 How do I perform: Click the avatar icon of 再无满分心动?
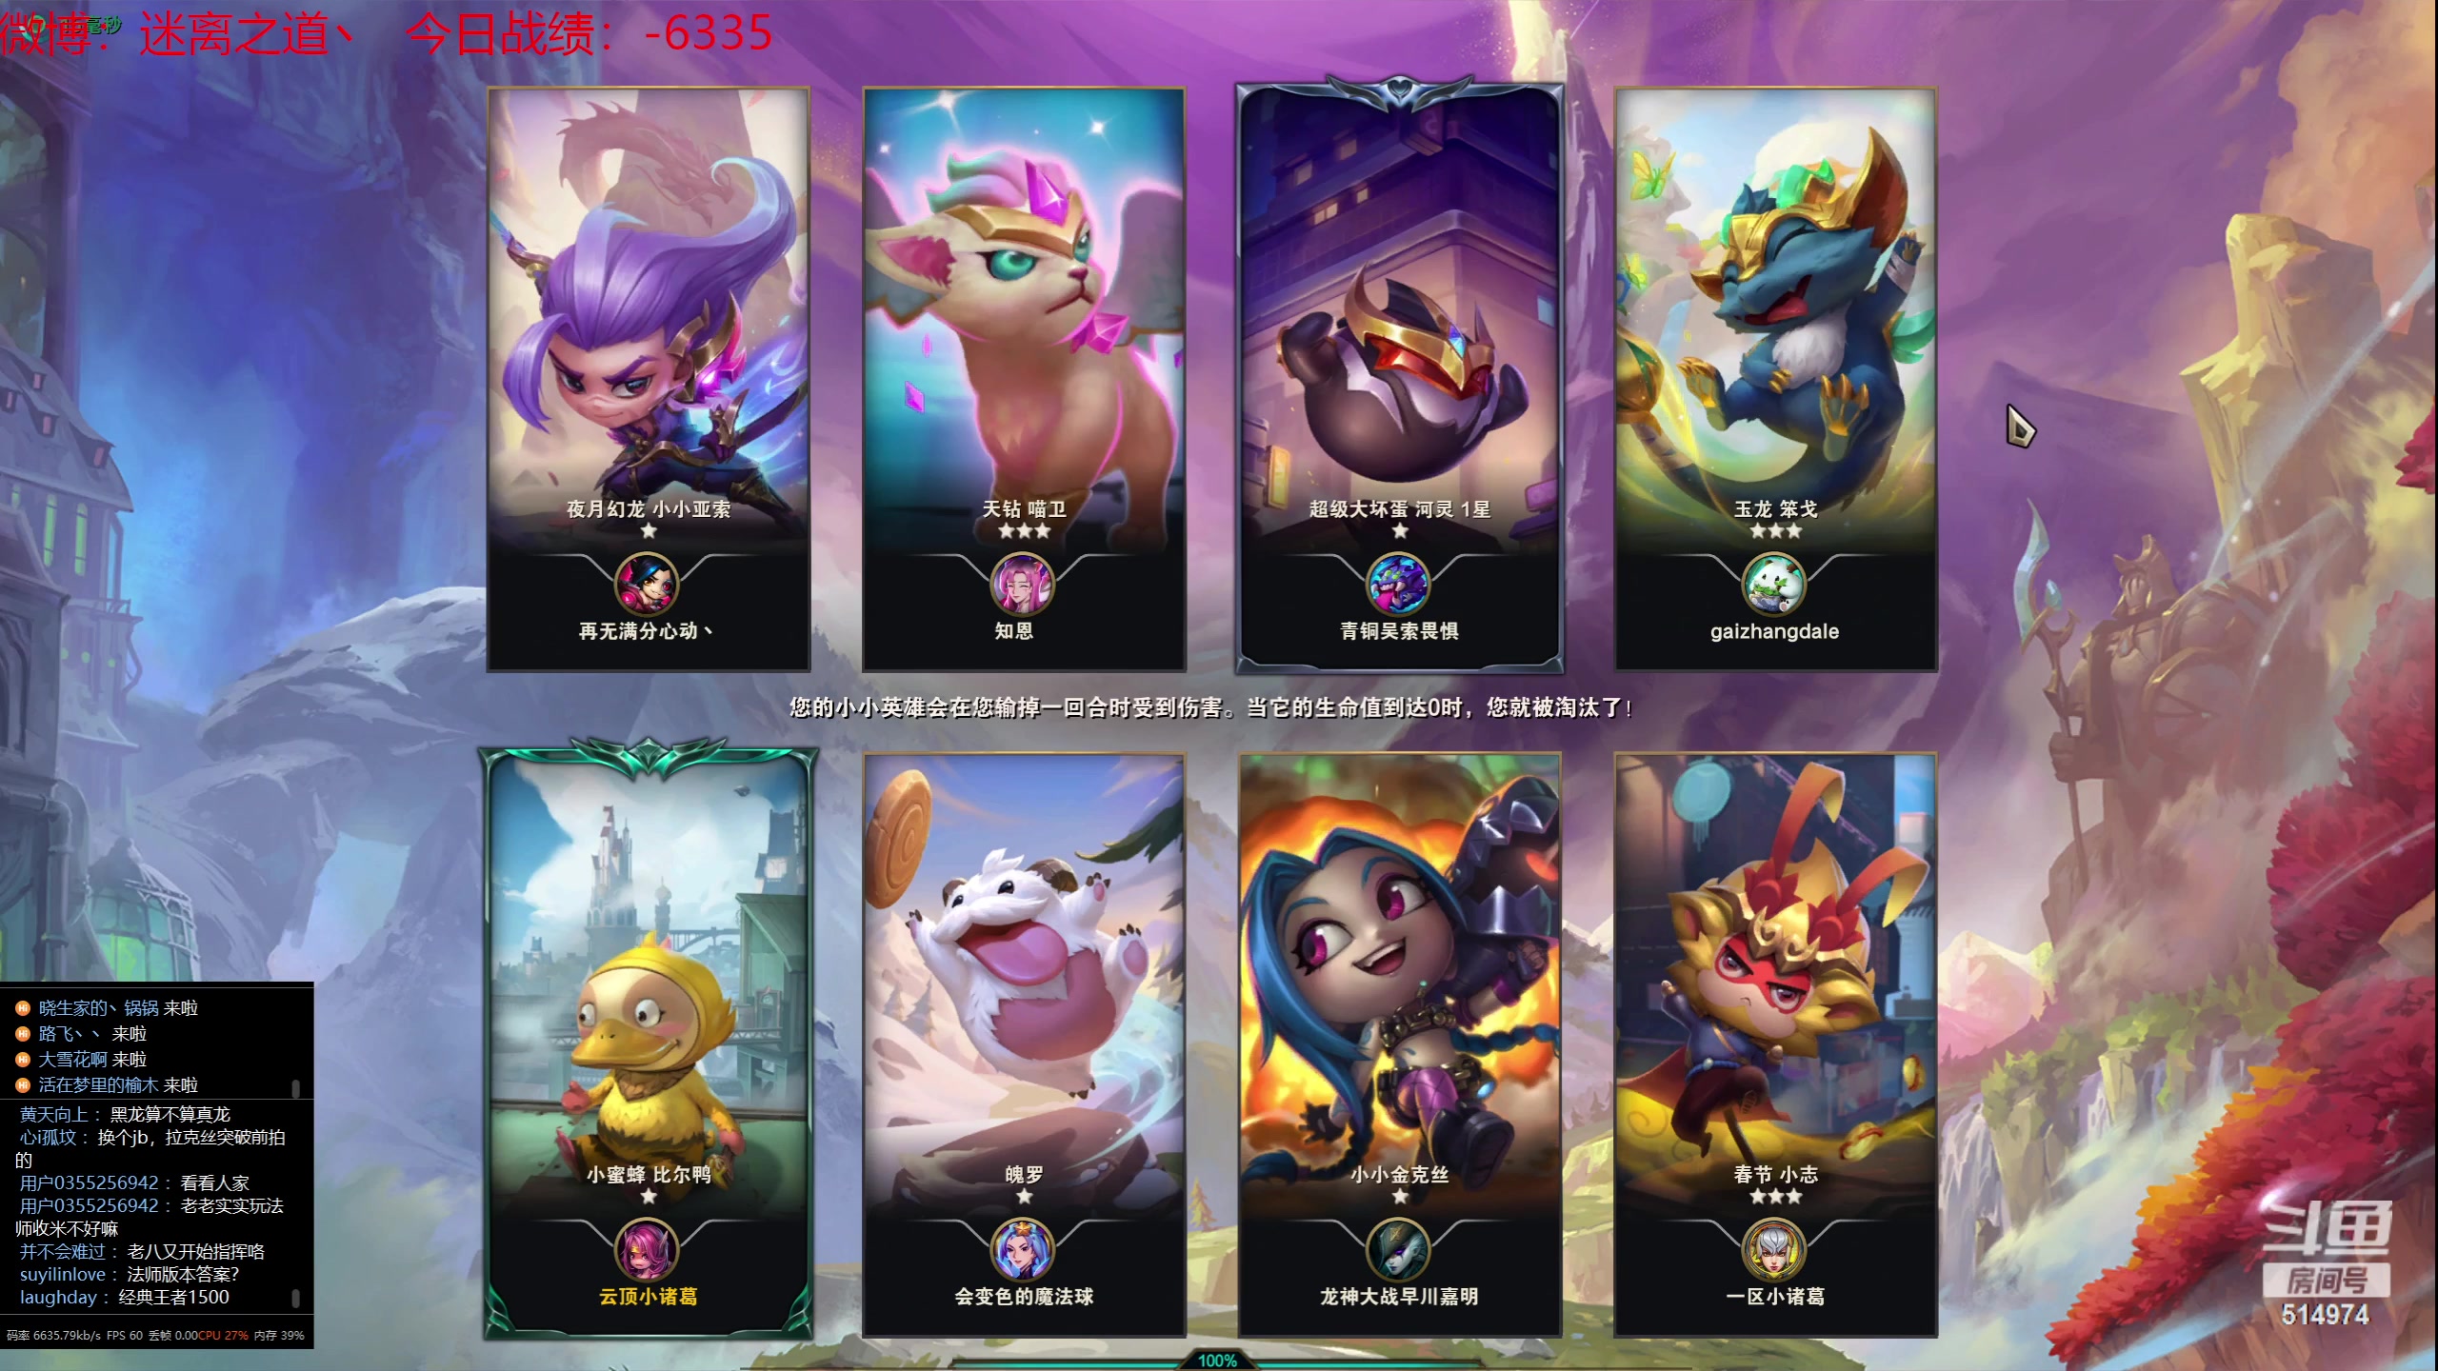(x=647, y=584)
